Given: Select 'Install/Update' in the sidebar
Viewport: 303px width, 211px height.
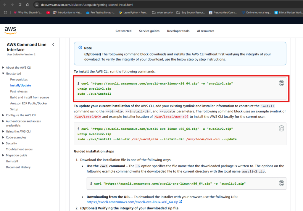Looking at the screenshot, I should [20, 86].
